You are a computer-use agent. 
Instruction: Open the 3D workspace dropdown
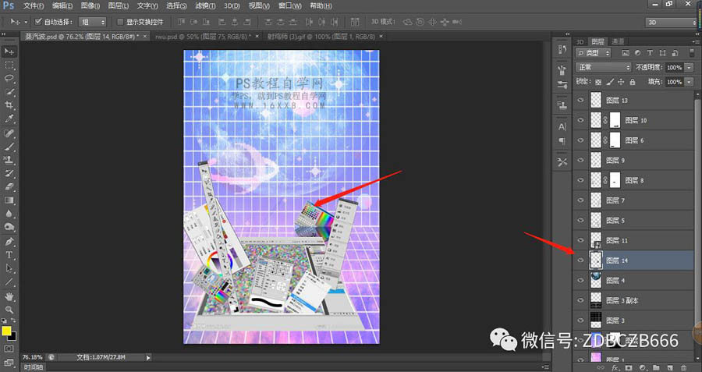tap(671, 22)
